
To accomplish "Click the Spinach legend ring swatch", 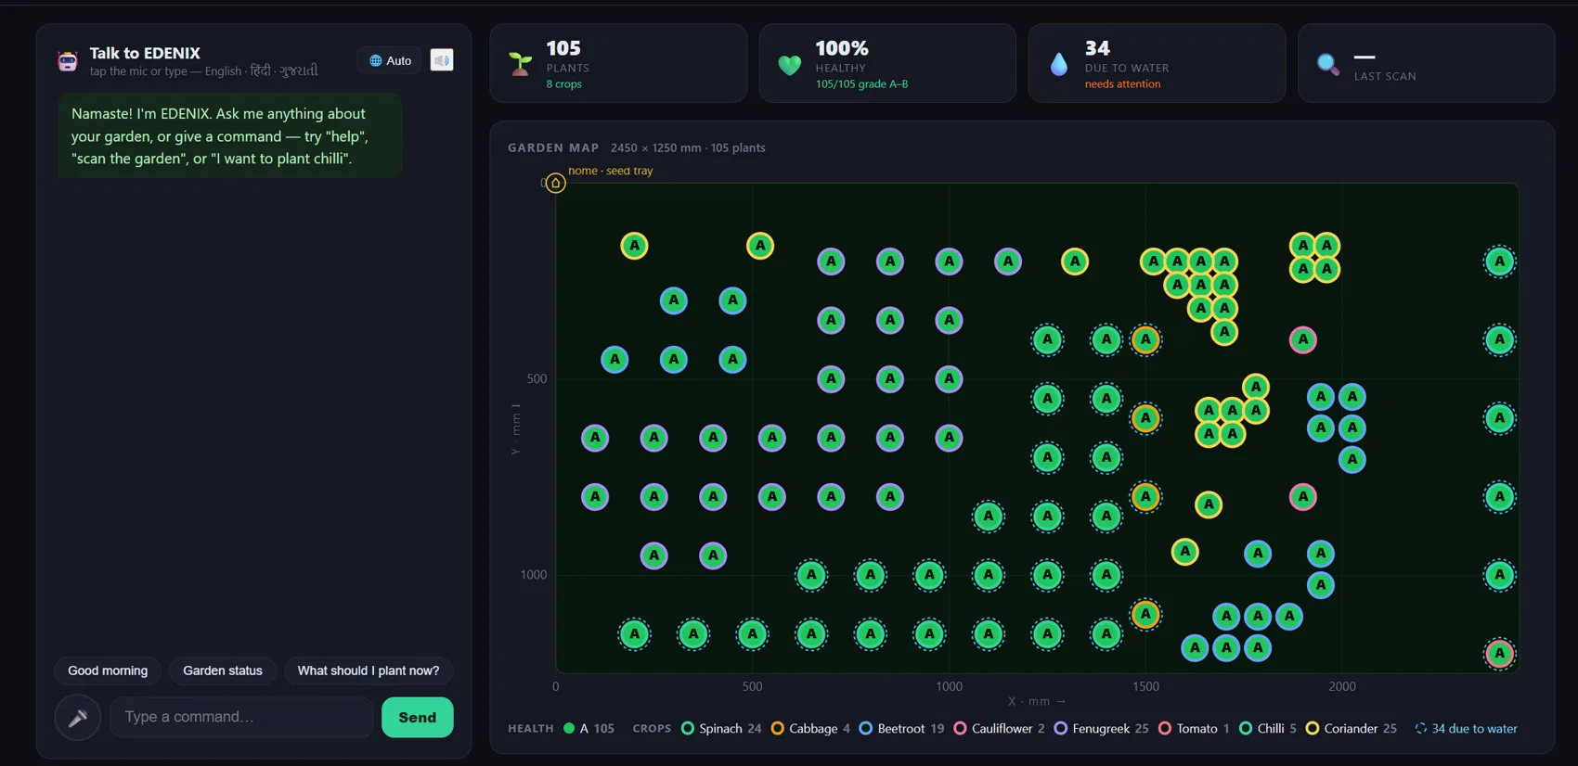I will coord(688,729).
